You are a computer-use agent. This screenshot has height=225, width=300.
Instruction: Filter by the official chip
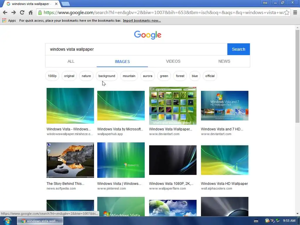210,76
